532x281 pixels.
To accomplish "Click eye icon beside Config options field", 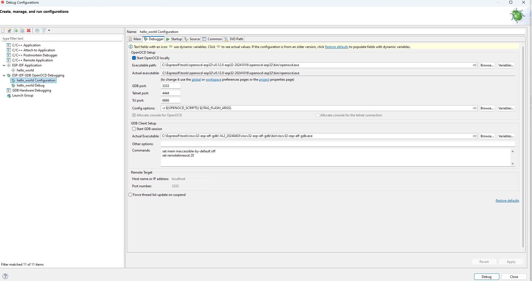I will (x=474, y=108).
